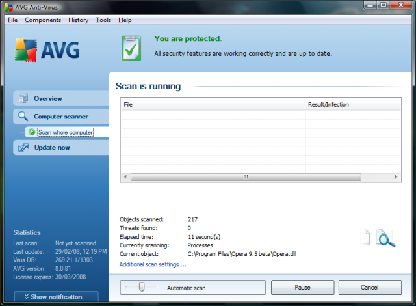This screenshot has width=416, height=306.
Task: Click green play icon beside Scan whole computer
Action: tap(32, 132)
